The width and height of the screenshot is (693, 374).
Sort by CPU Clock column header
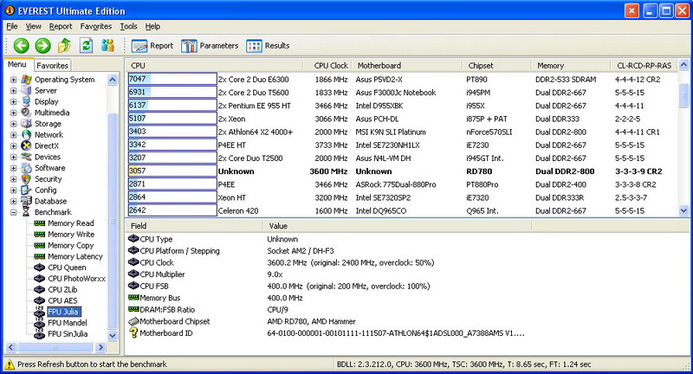click(327, 65)
